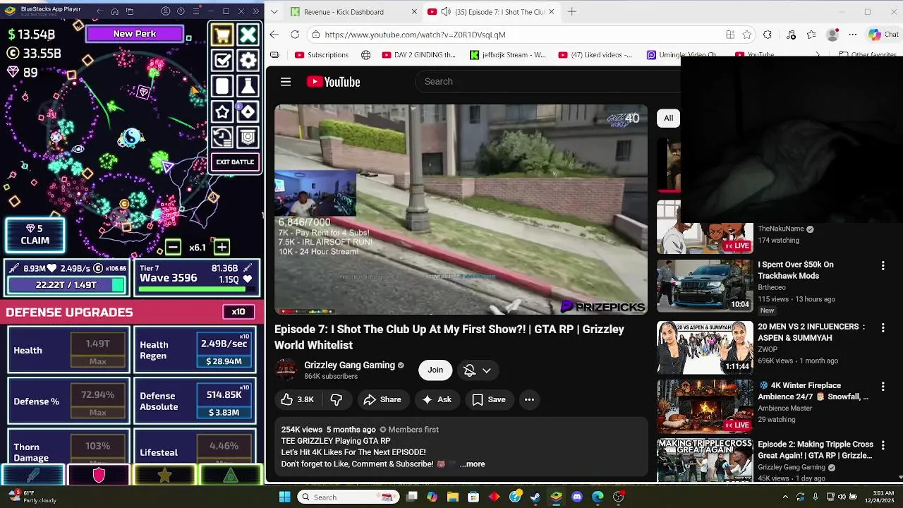Open the shield banner icon in game
Image resolution: width=903 pixels, height=508 pixels.
click(248, 137)
